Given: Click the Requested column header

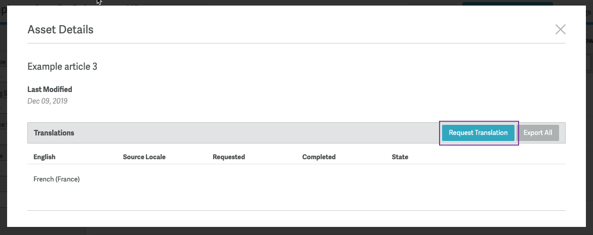Looking at the screenshot, I should (x=229, y=157).
